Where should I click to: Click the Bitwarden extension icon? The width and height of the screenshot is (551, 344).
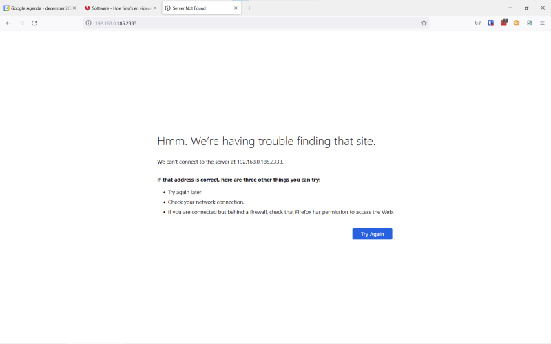491,23
